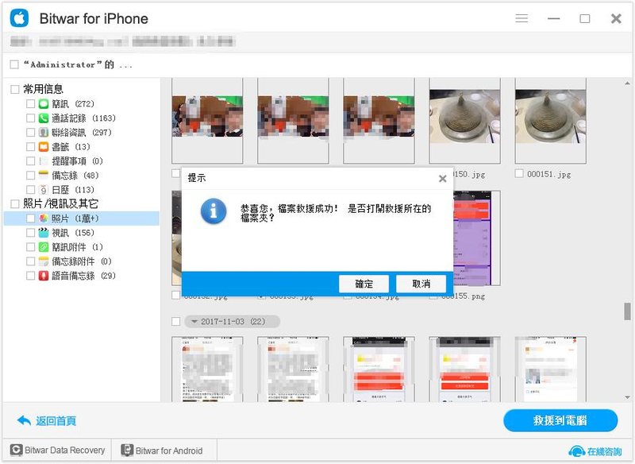The height and width of the screenshot is (464, 635).
Task: Check the 000151.jpg thumbnail checkbox
Action: (519, 173)
